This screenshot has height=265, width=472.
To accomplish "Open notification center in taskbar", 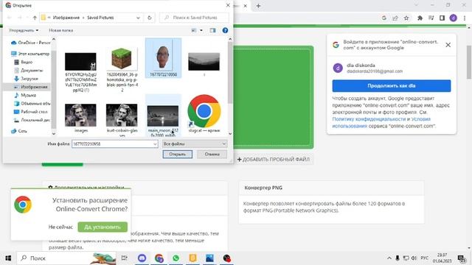I will (x=462, y=258).
